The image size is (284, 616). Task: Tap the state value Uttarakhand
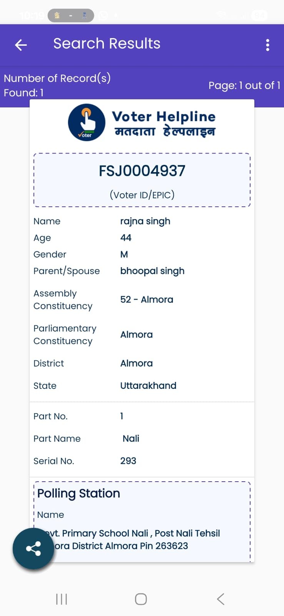(148, 386)
